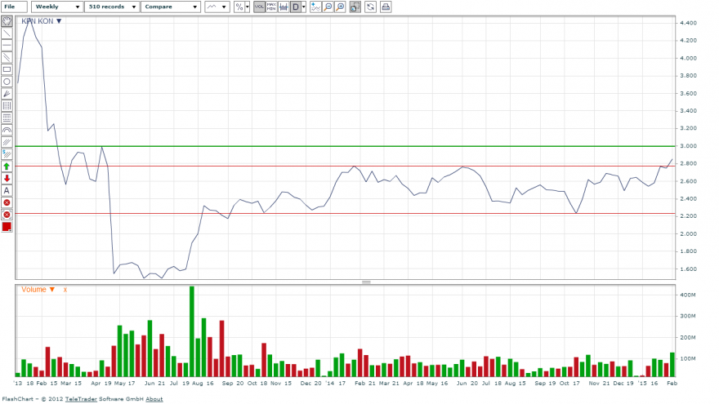Screen dimensions: 719x404
Task: Place a red down arrow marker
Action: [x=7, y=178]
